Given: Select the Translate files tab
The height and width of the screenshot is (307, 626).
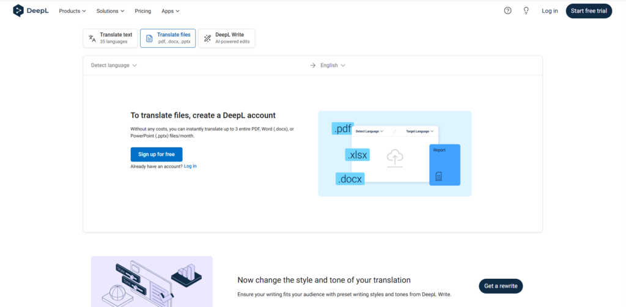Looking at the screenshot, I should pyautogui.click(x=168, y=39).
